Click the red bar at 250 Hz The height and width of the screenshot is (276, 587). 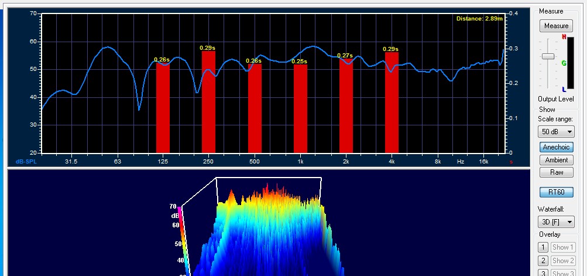pos(208,103)
